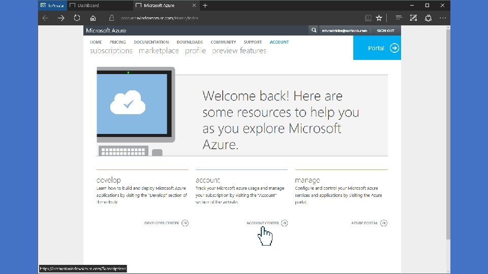Add page to favorites with star icon

coord(379,18)
